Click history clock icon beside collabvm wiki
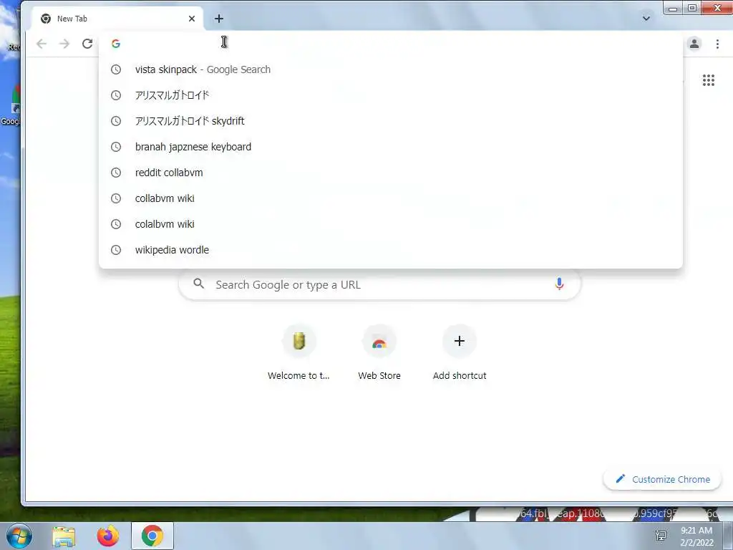Image resolution: width=733 pixels, height=550 pixels. click(x=116, y=198)
